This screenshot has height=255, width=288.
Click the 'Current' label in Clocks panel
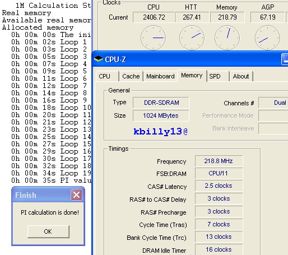click(x=118, y=17)
